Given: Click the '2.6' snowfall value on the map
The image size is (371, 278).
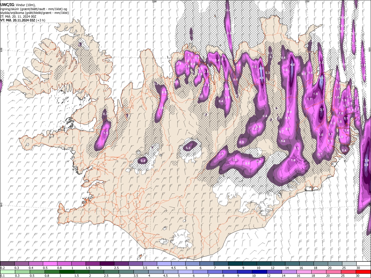Looking at the screenshot, I should pos(206,72).
